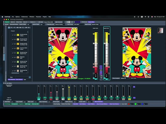166x124 pixels.
Task: Open the macOS Apple menu
Action: point(2,17)
